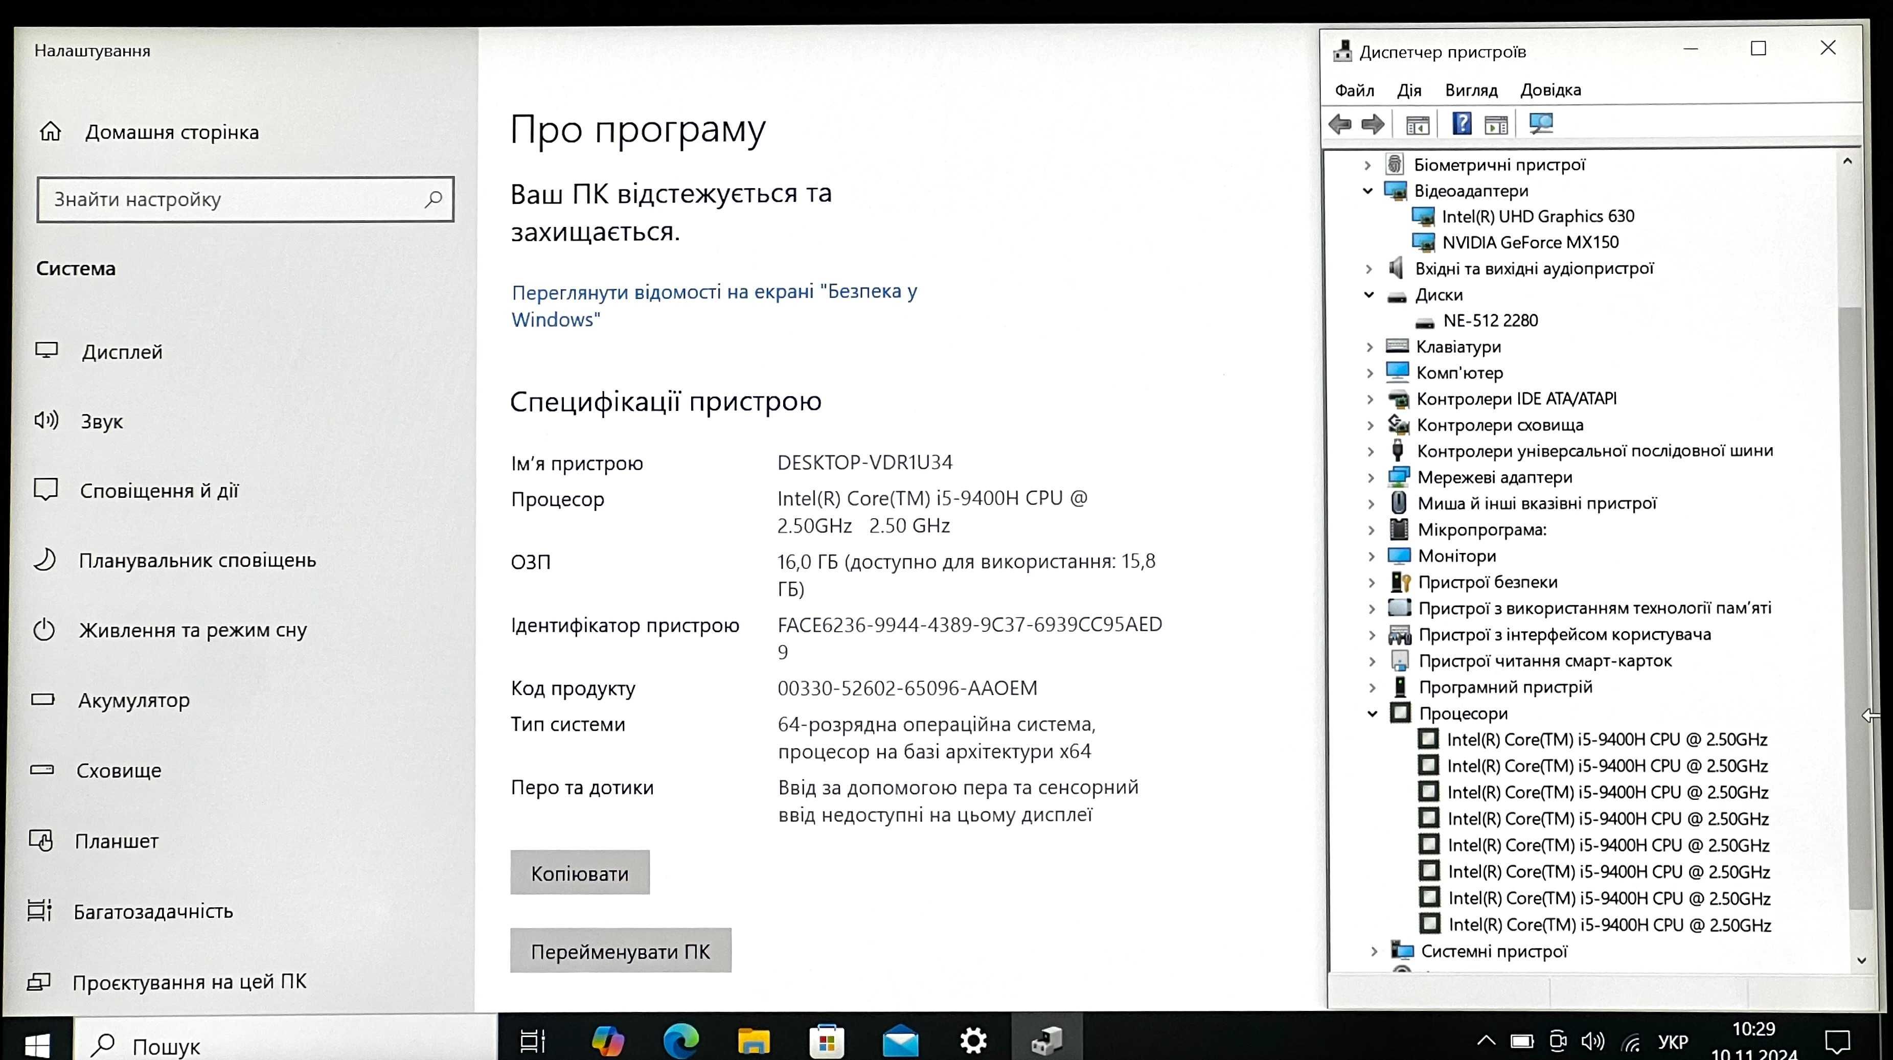Viewport: 1893px width, 1060px height.
Task: Open the Вигляд menu
Action: [x=1471, y=89]
